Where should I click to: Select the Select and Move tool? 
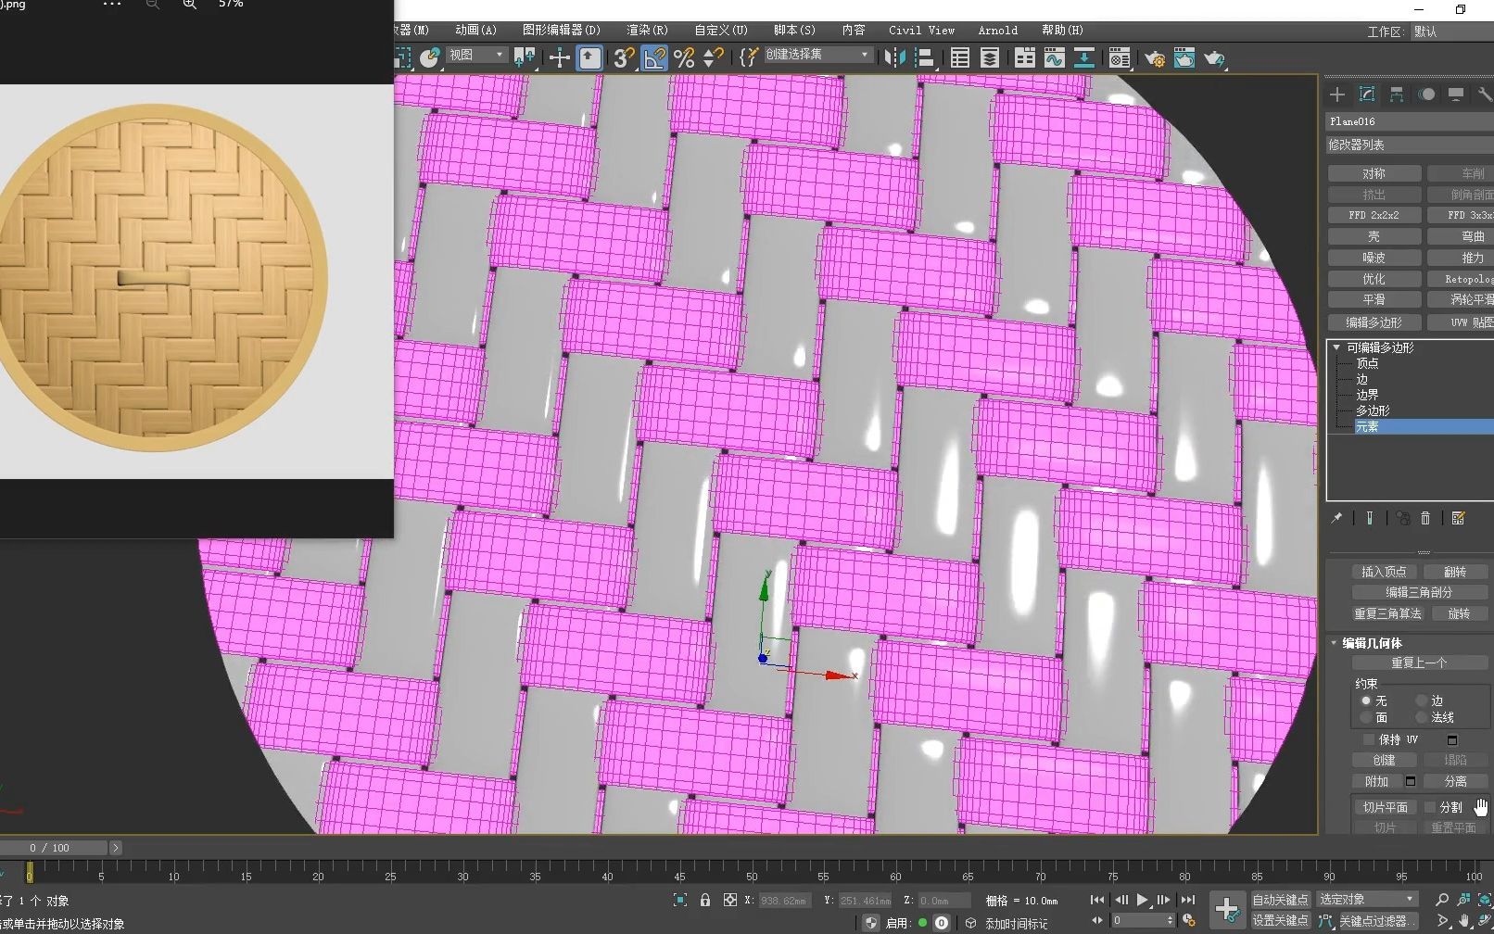[559, 57]
